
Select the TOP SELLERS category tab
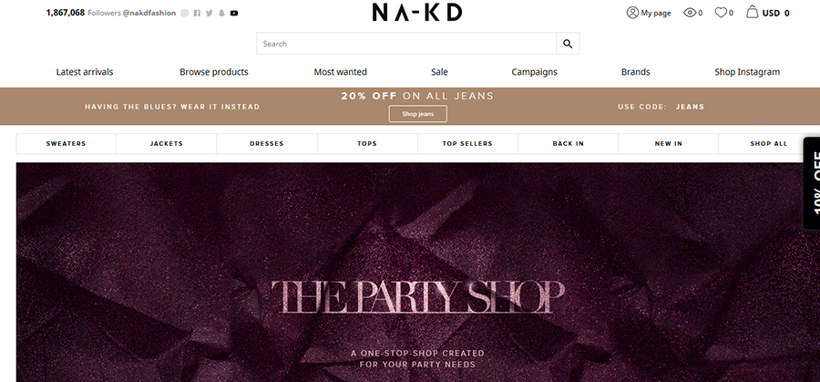click(x=467, y=144)
